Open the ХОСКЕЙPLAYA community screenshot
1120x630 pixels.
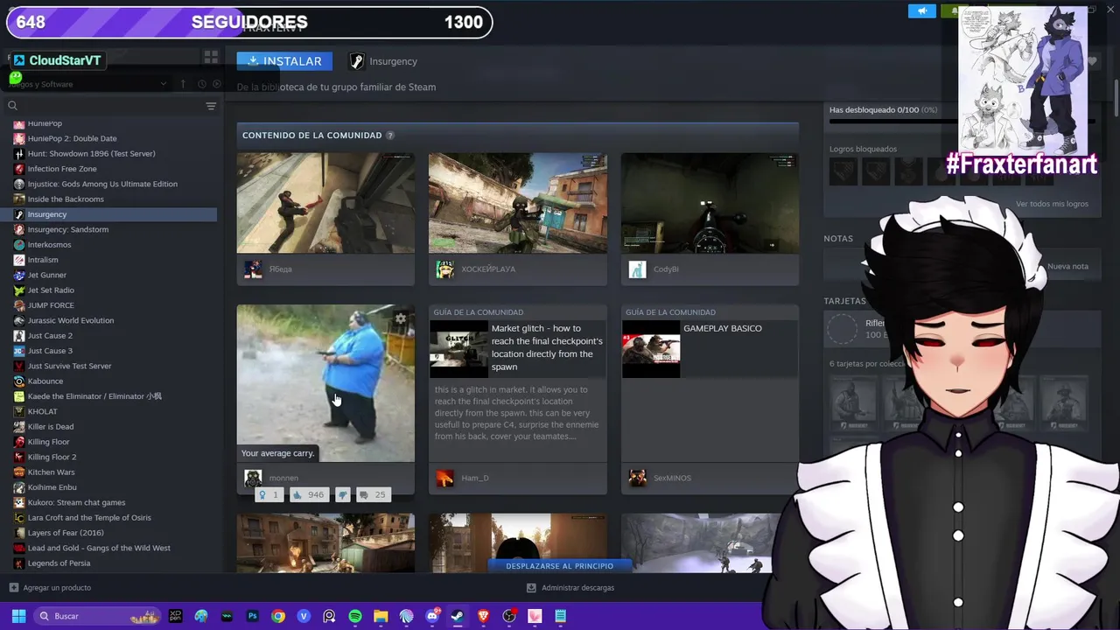tap(518, 203)
